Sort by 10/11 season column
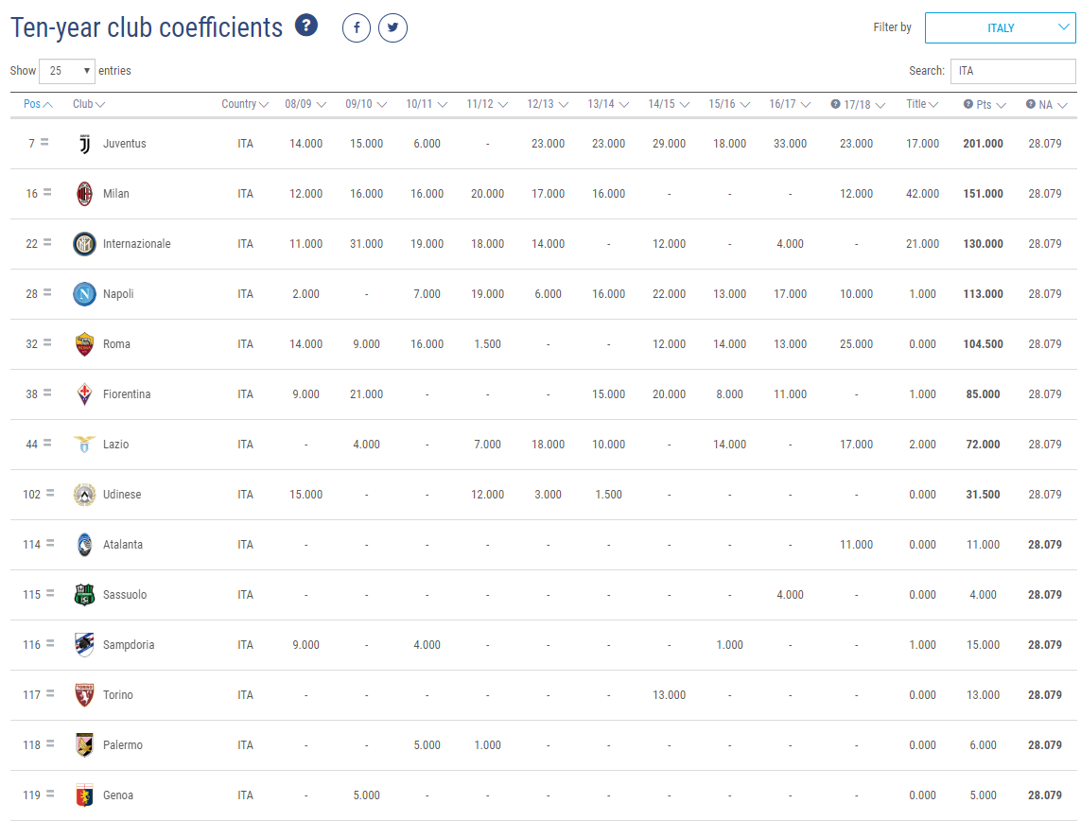1081x821 pixels. [427, 104]
